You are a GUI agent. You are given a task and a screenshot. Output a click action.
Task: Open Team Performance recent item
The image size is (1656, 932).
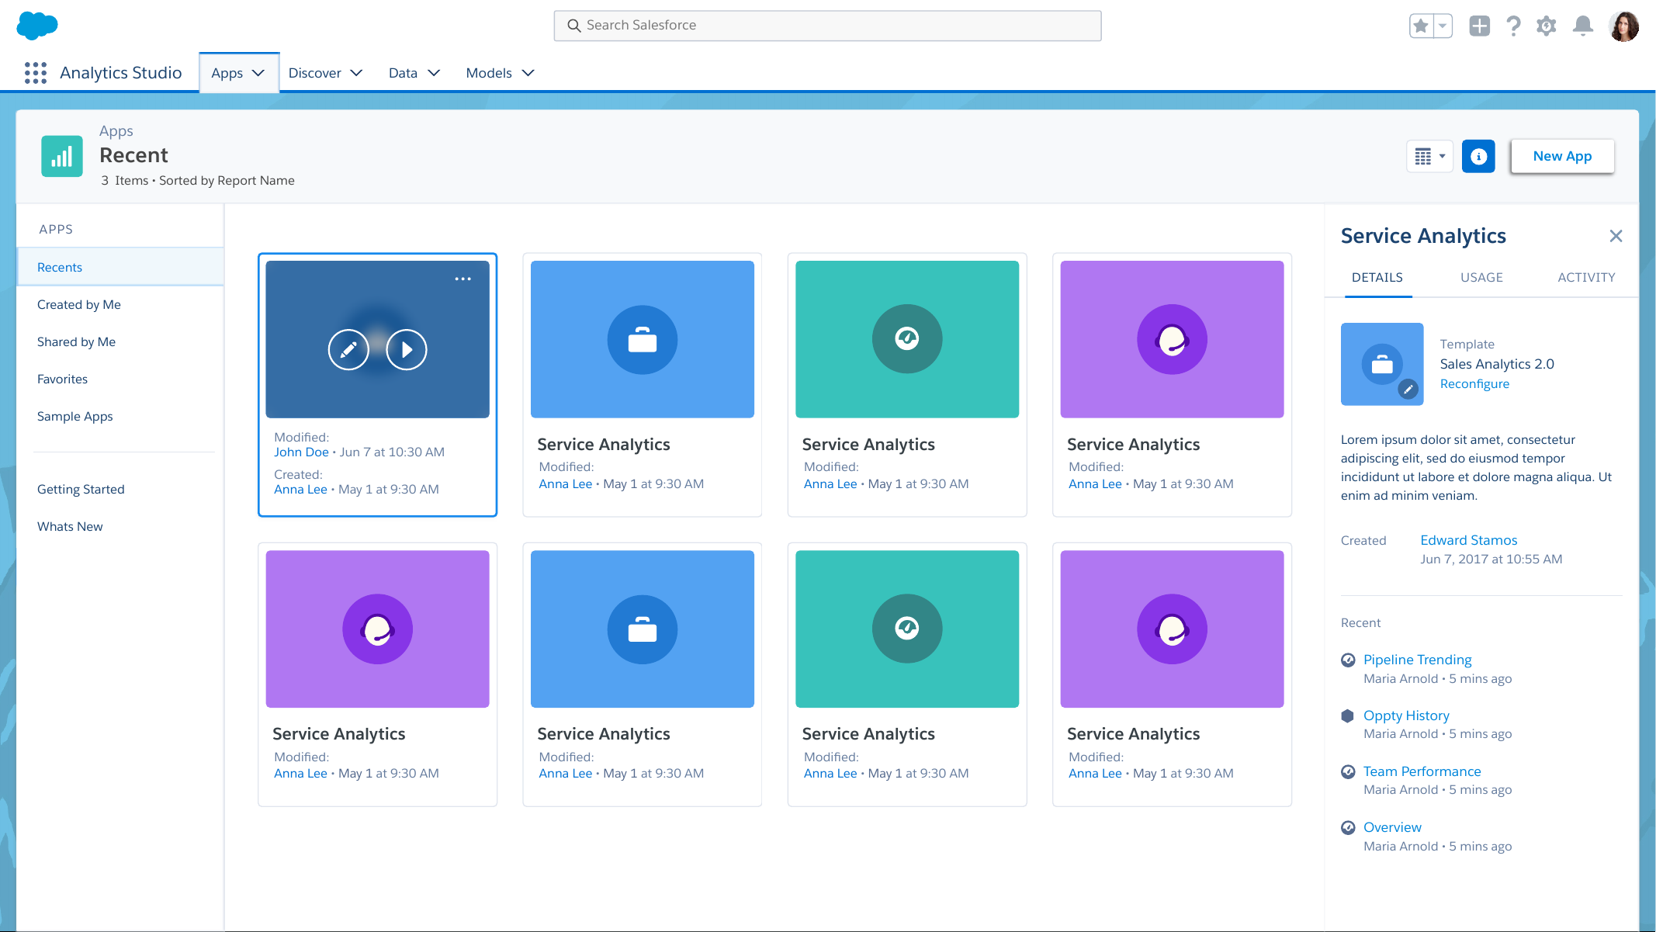point(1422,771)
